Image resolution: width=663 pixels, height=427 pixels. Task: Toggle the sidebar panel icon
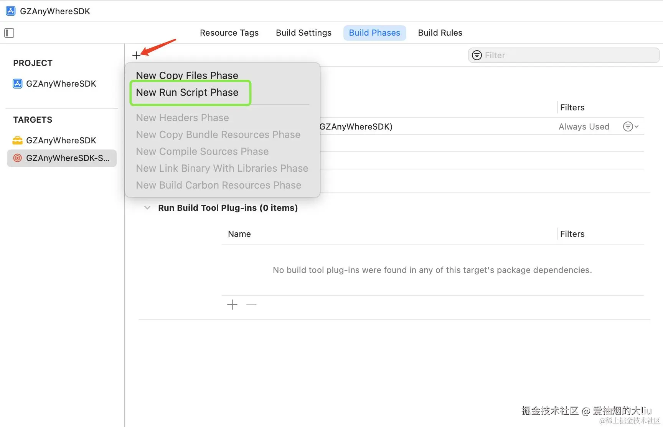pyautogui.click(x=9, y=33)
